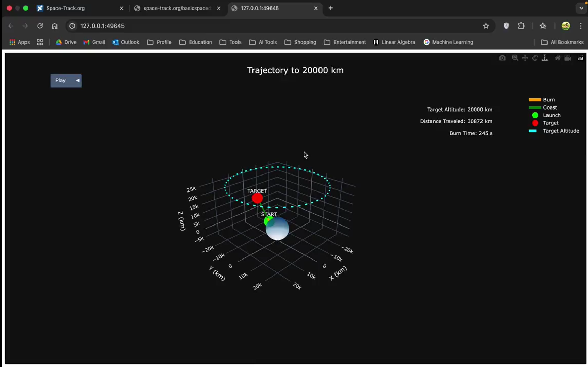Open Apps bookmark shortcut
This screenshot has width=588, height=367.
(x=19, y=42)
